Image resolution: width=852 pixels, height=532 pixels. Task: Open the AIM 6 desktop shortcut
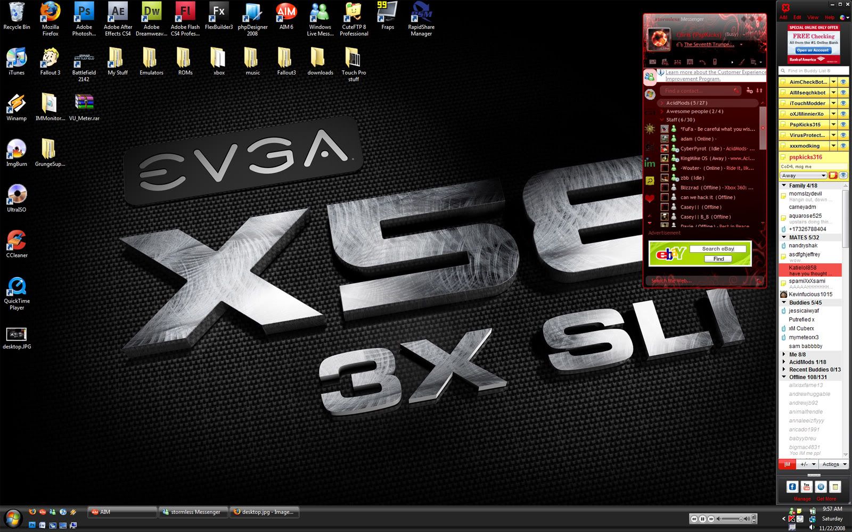(x=286, y=16)
